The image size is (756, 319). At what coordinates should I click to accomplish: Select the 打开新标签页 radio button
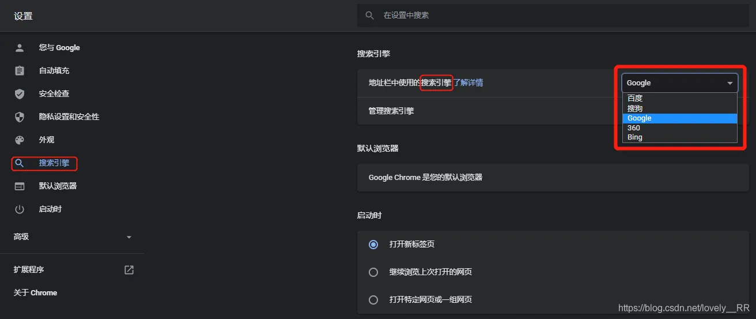coord(373,244)
